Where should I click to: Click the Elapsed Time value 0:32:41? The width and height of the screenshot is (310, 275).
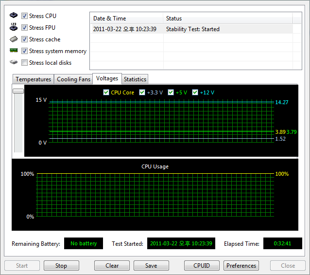coord(282,243)
